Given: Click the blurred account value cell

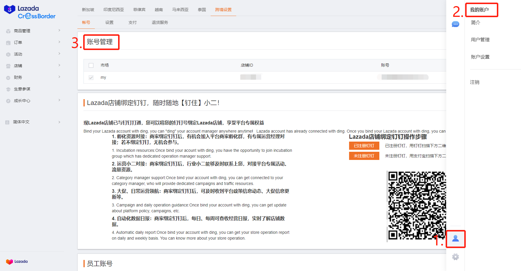Looking at the screenshot, I should (403, 77).
